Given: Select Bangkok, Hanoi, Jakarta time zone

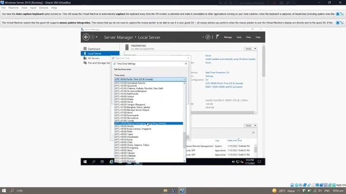Looking at the screenshot, I should point(149,107).
